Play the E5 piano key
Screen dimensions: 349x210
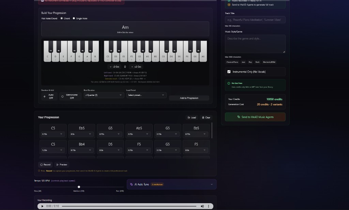pyautogui.click(x=124, y=57)
